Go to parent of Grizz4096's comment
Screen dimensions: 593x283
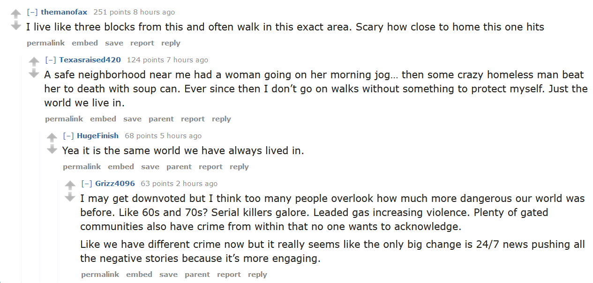(x=197, y=275)
